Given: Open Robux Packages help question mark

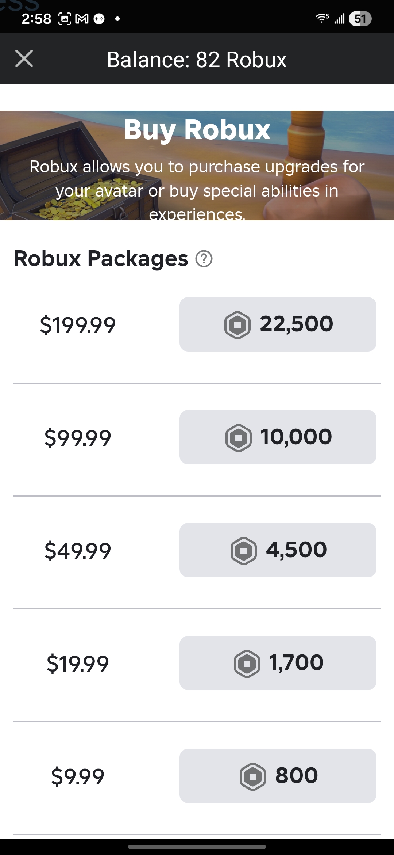Looking at the screenshot, I should pos(204,259).
